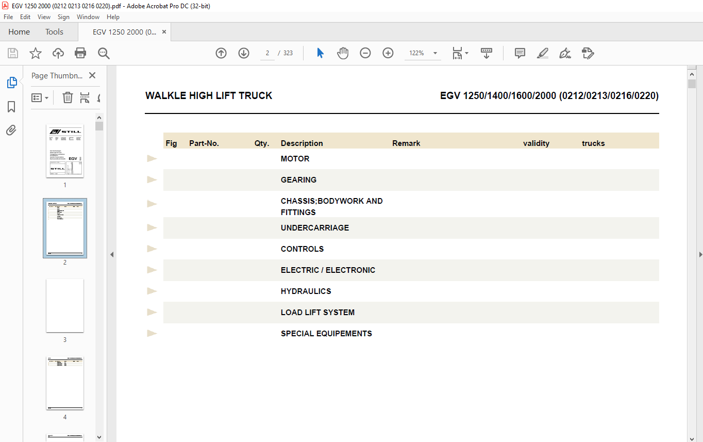This screenshot has width=703, height=442.
Task: Click the document scrollbar down arrow
Action: pyautogui.click(x=692, y=438)
